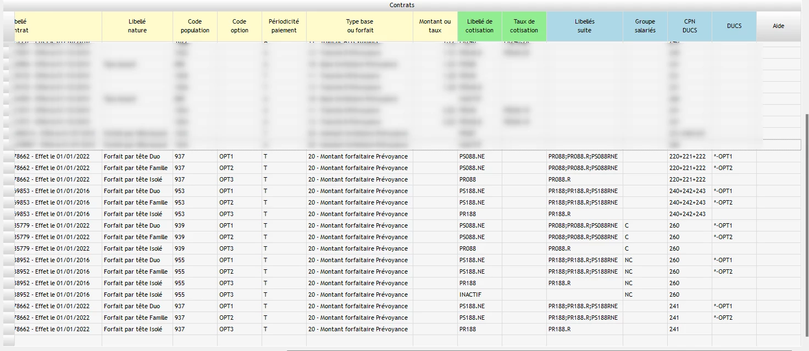Click 'Forfait par tête Duo' in the 955 row
The image size is (809, 351).
click(132, 260)
